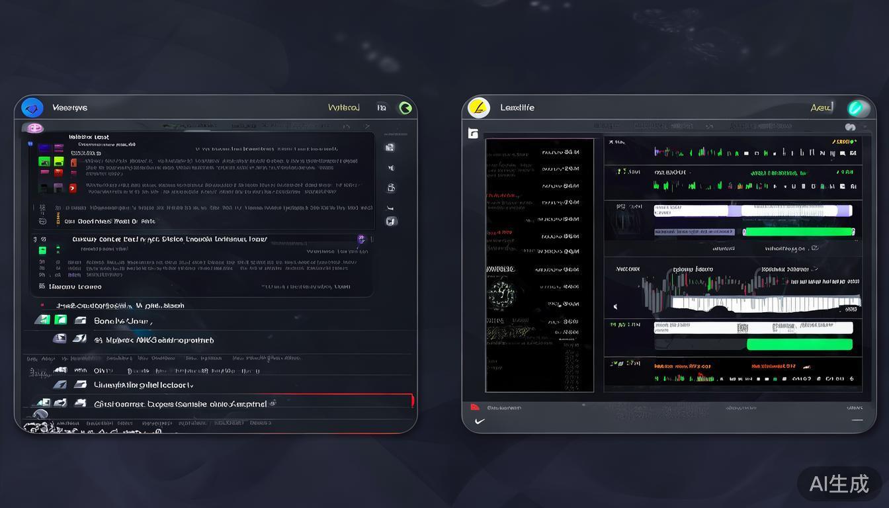Click the pink oval icon below blue logo
The image size is (889, 508).
[34, 128]
